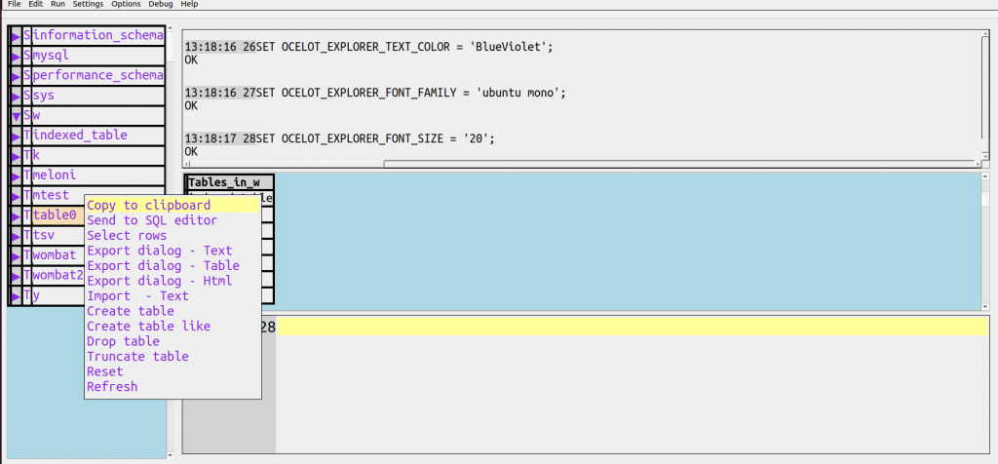
Task: Collapse the expanded w schema arrow
Action: (16, 116)
